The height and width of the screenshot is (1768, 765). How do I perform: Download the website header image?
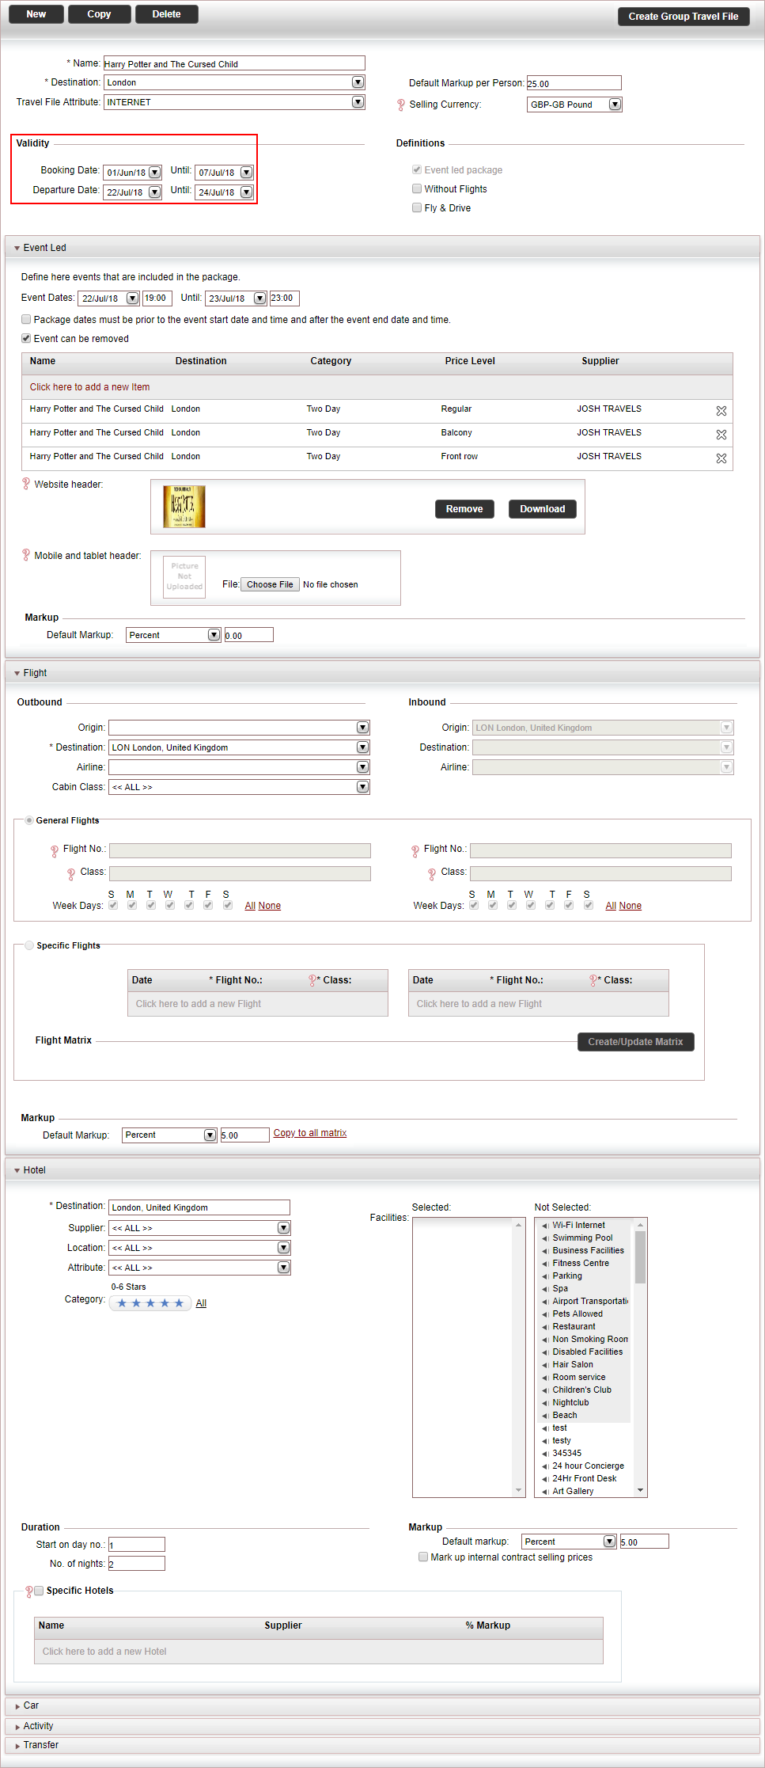pos(543,509)
